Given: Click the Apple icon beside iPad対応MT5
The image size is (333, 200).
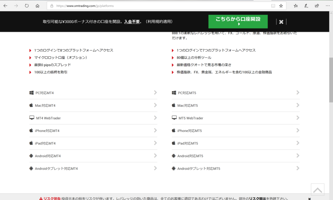Looking at the screenshot, I should (174, 143).
